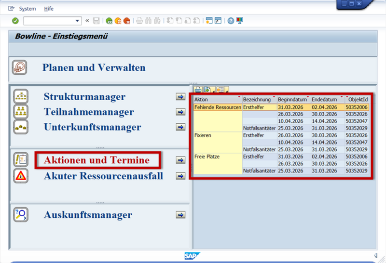Select the Fixieren cell
This screenshot has height=263, width=386.
pos(218,135)
